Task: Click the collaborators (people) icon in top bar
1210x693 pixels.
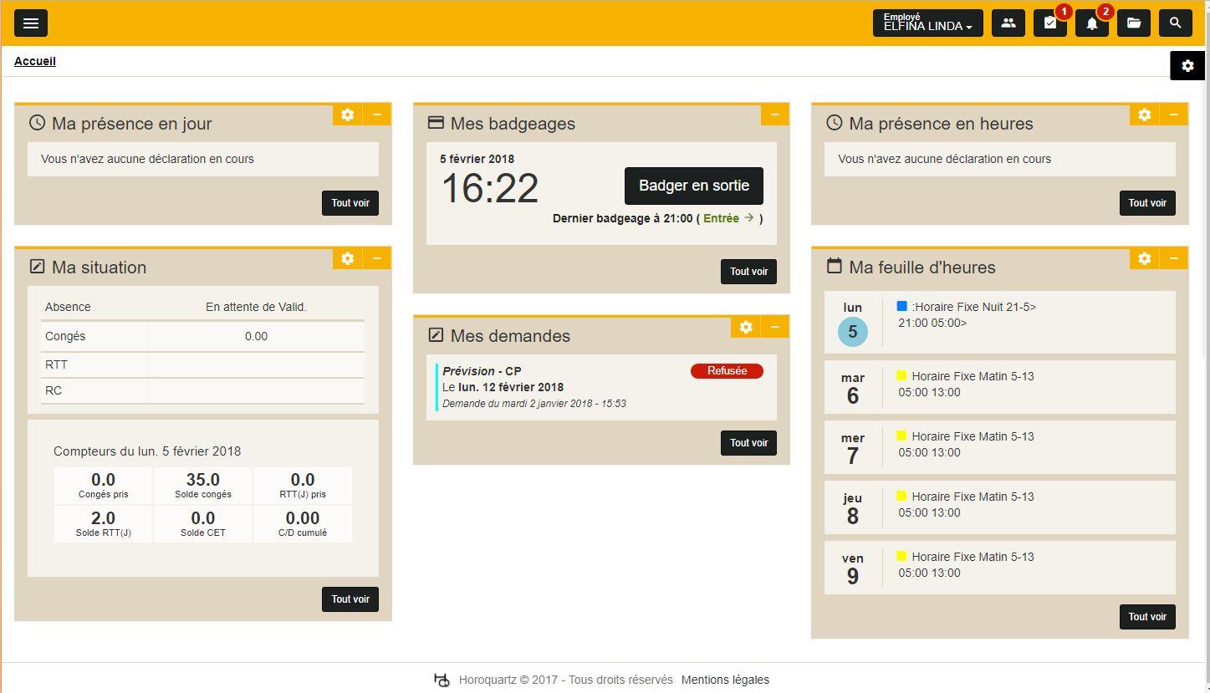Action: 1008,23
